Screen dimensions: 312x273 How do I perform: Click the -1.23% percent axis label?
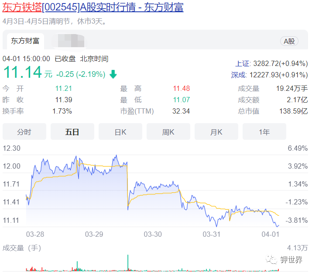[x=296, y=202]
